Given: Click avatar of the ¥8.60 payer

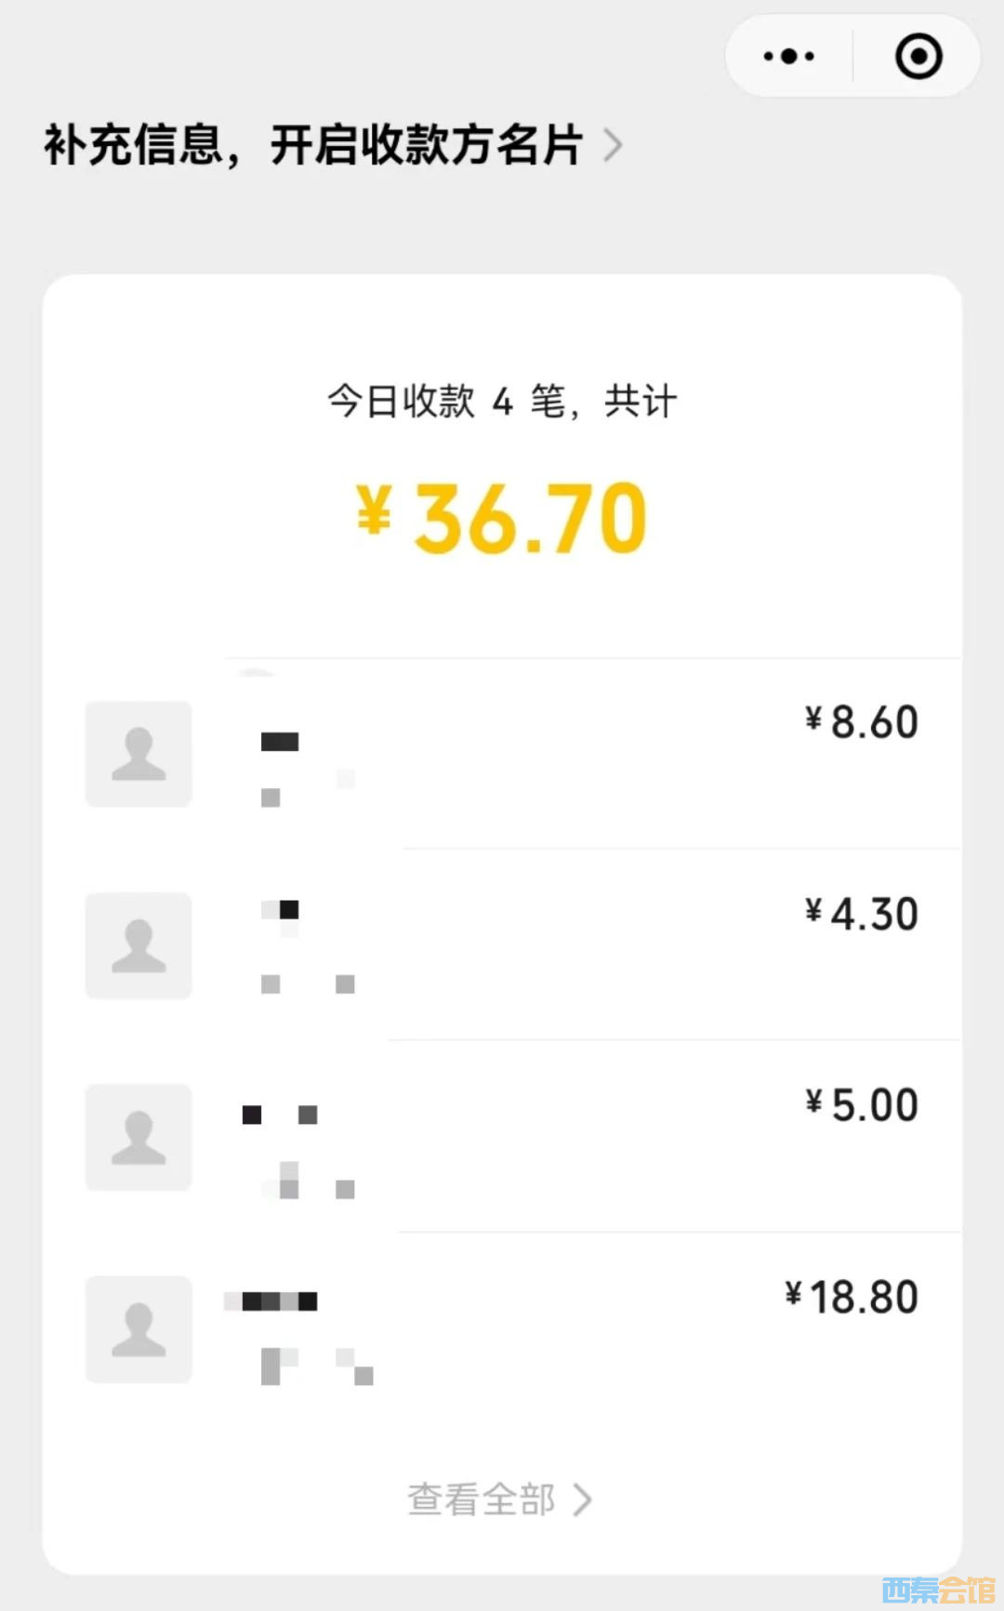Looking at the screenshot, I should coord(139,754).
